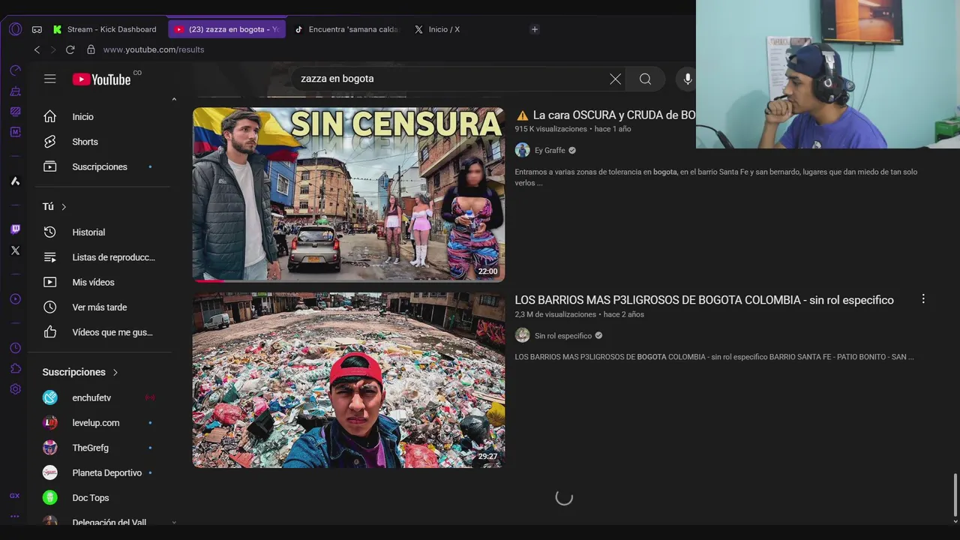Open the padlock site info icon
Viewport: 960px width, 540px height.
click(x=91, y=49)
